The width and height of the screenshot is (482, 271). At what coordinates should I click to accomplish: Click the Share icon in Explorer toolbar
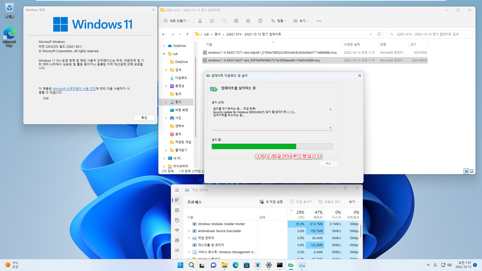pyautogui.click(x=248, y=21)
